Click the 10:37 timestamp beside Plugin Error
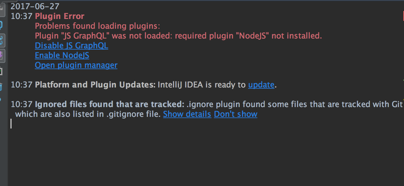 [21, 16]
